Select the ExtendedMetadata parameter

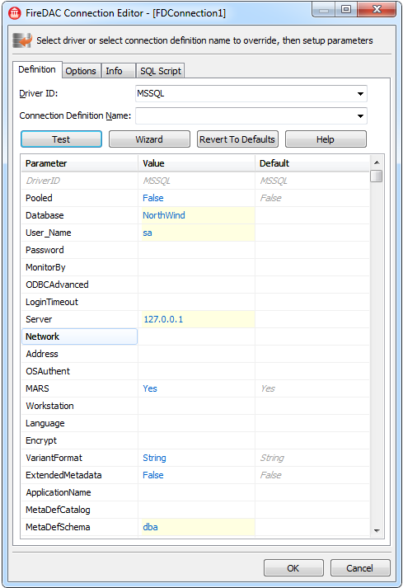pyautogui.click(x=79, y=475)
